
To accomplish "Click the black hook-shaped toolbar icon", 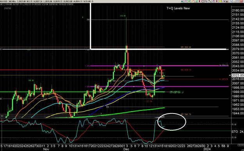I will pos(227,2).
